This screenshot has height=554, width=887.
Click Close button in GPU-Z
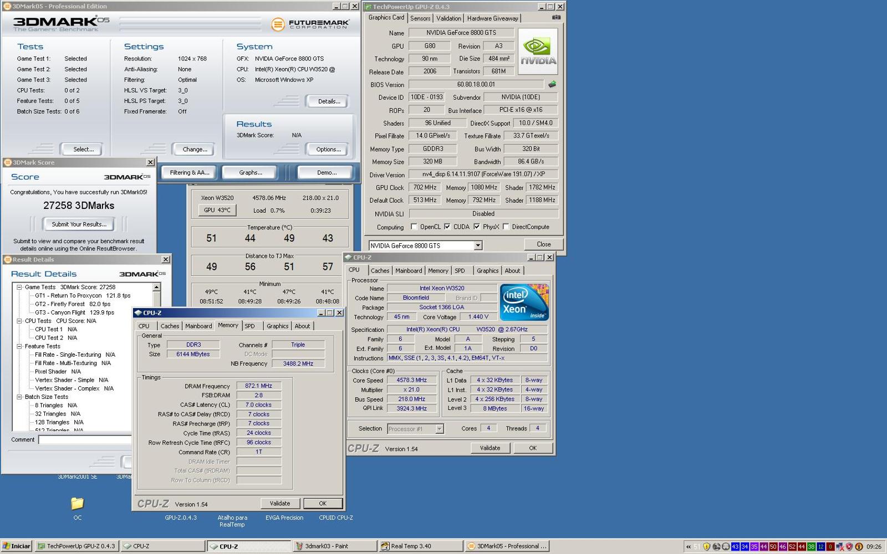click(543, 244)
